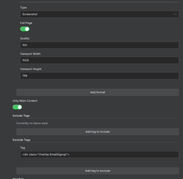This screenshot has height=179, width=183.
Task: Click the Full Page label text
Action: [26, 23]
